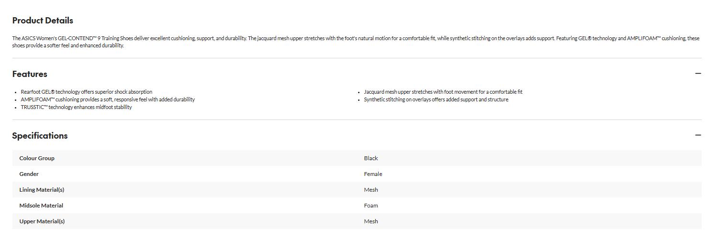This screenshot has height=240, width=708.
Task: Collapse the Features section using minus icon
Action: coord(697,74)
